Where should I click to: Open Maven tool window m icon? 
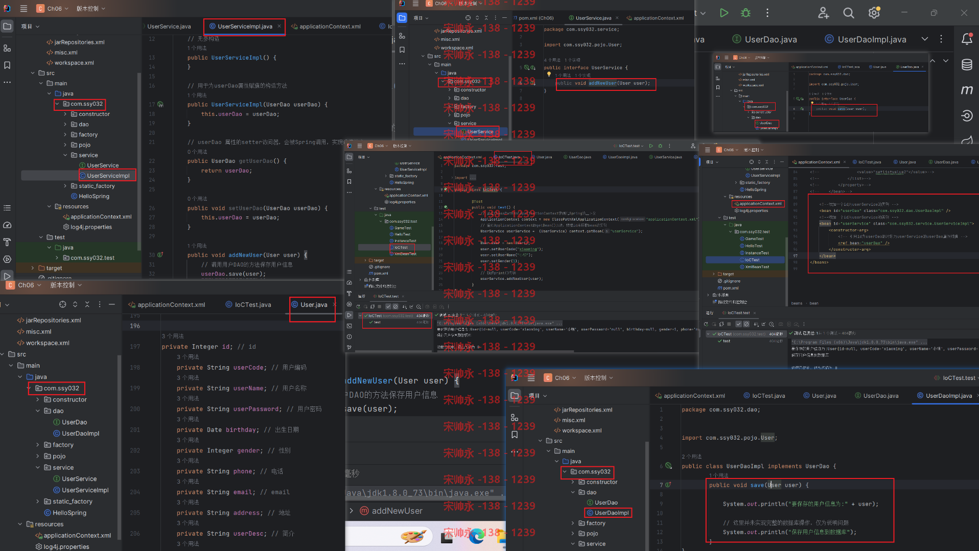tap(967, 90)
